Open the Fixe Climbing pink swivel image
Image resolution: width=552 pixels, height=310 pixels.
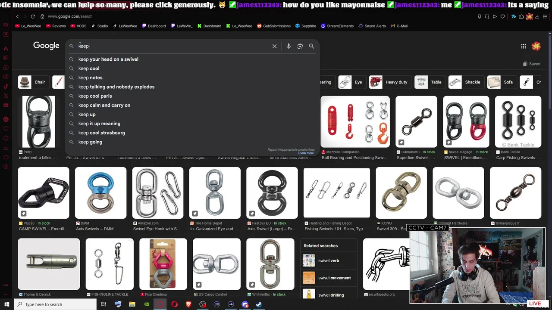pyautogui.click(x=163, y=264)
